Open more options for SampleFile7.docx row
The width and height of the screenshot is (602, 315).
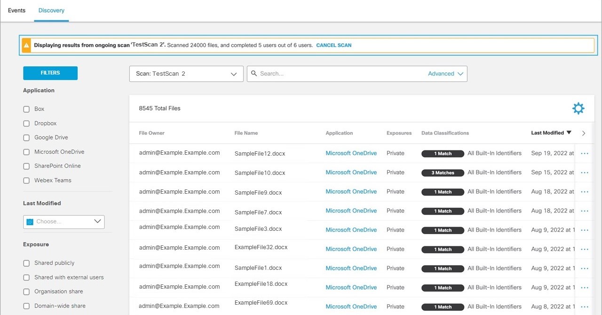585,211
